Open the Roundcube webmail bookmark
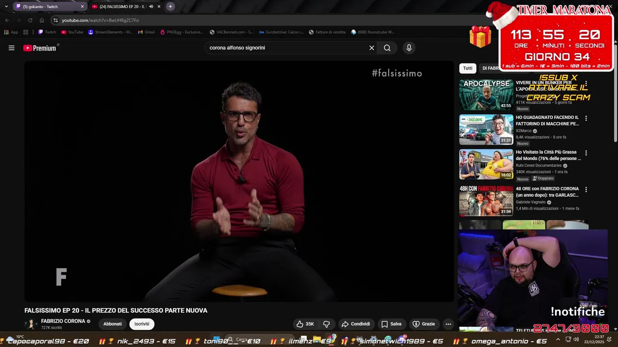 point(373,32)
